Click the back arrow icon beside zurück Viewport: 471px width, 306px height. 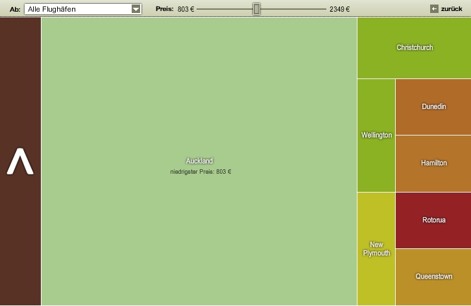(434, 8)
